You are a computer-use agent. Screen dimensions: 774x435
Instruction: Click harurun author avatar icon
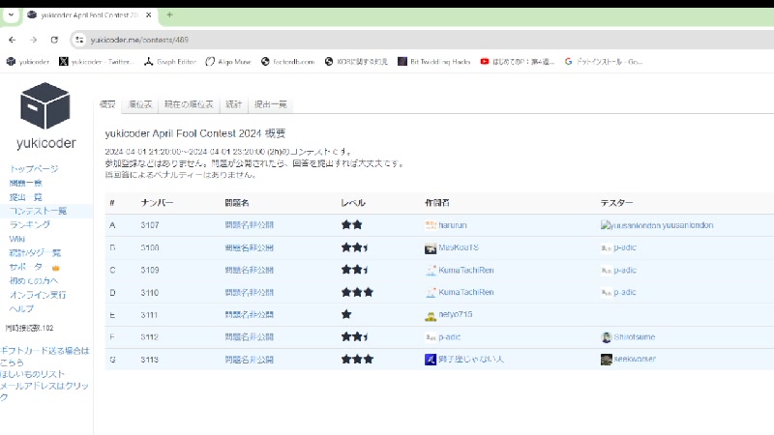tap(431, 225)
